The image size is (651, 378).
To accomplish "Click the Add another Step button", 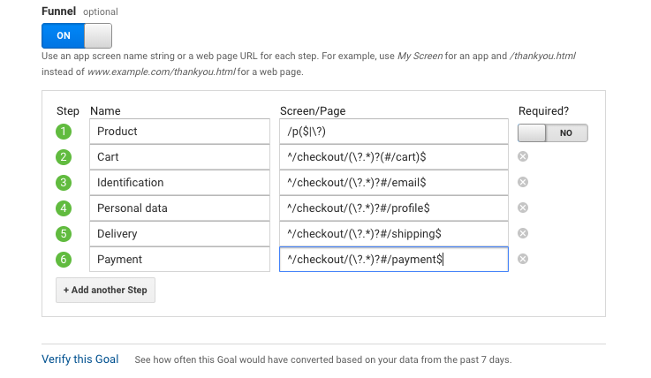I will pos(105,291).
